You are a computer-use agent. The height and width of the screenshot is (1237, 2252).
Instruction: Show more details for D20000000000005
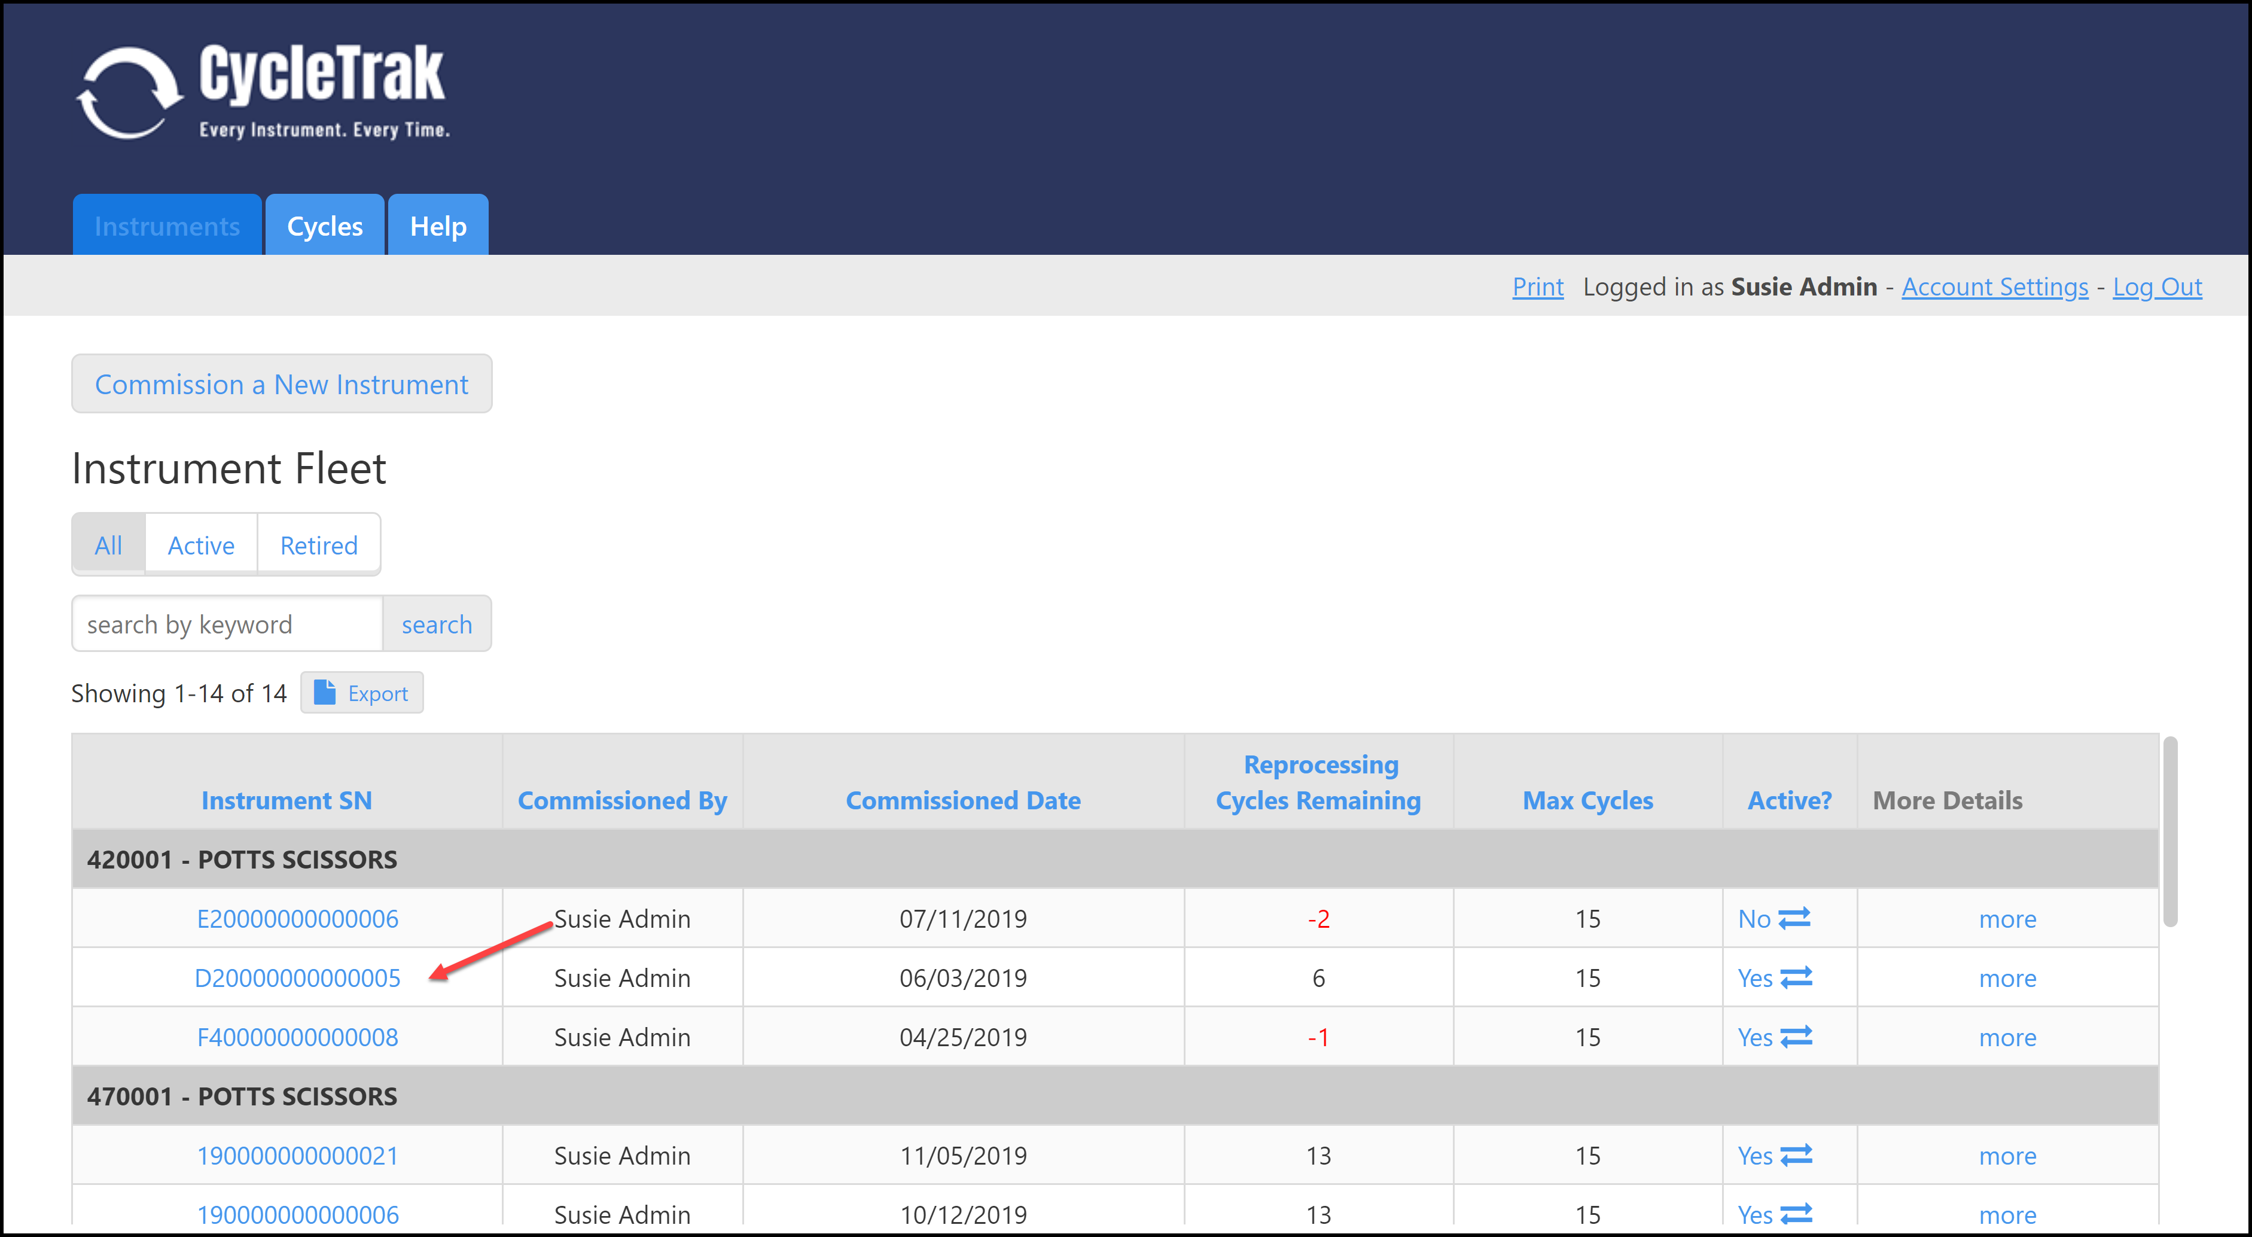tap(2006, 978)
